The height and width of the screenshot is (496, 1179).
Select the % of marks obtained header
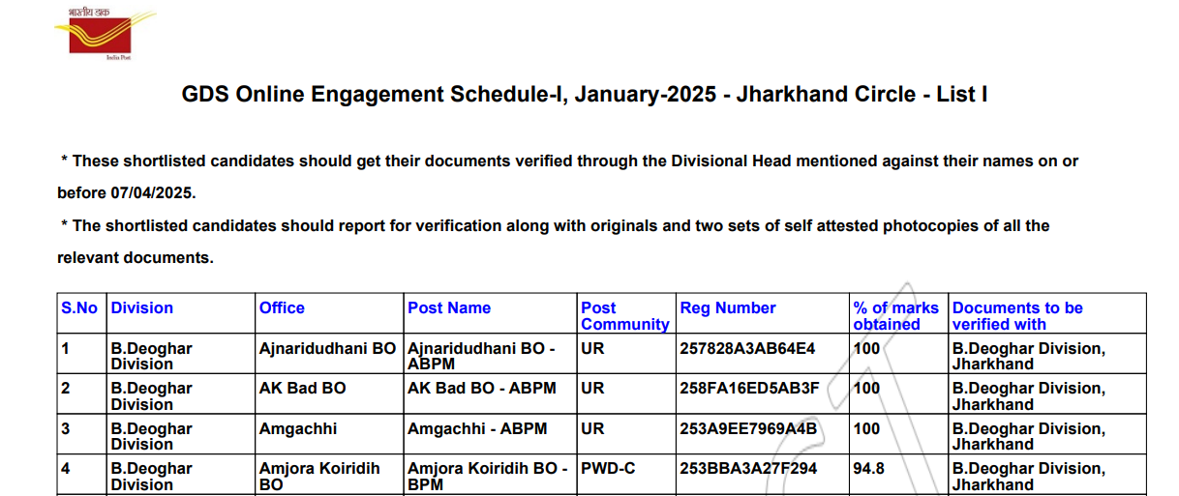[895, 316]
